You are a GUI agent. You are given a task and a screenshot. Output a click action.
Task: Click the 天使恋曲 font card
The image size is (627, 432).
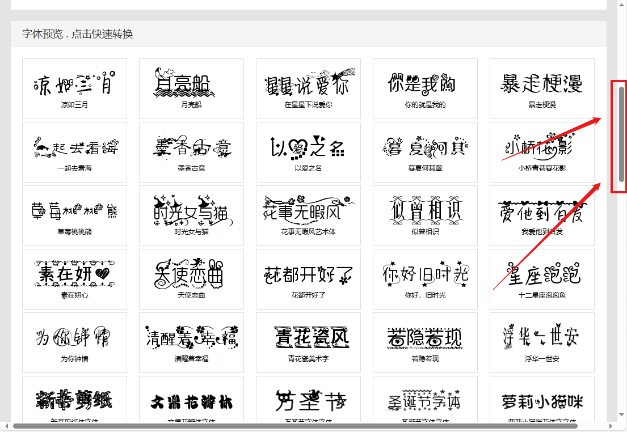[x=191, y=279]
